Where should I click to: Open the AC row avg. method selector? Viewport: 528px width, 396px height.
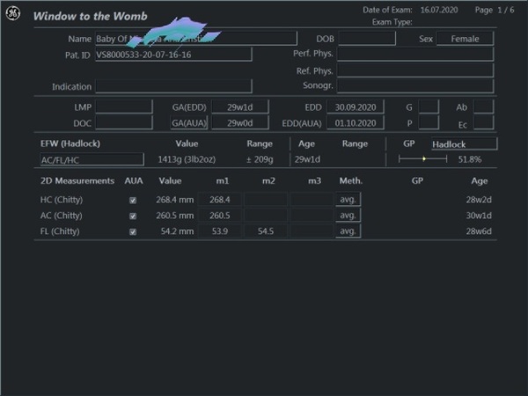(x=348, y=216)
